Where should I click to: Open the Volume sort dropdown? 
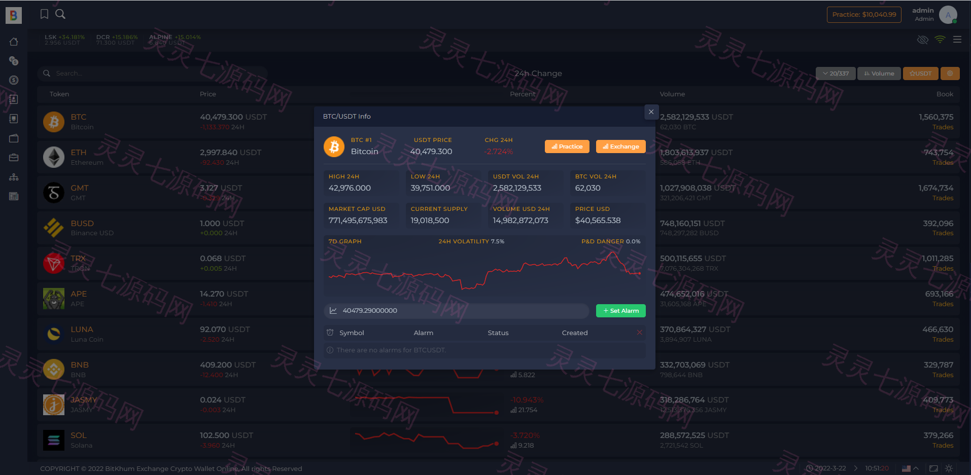pos(879,74)
